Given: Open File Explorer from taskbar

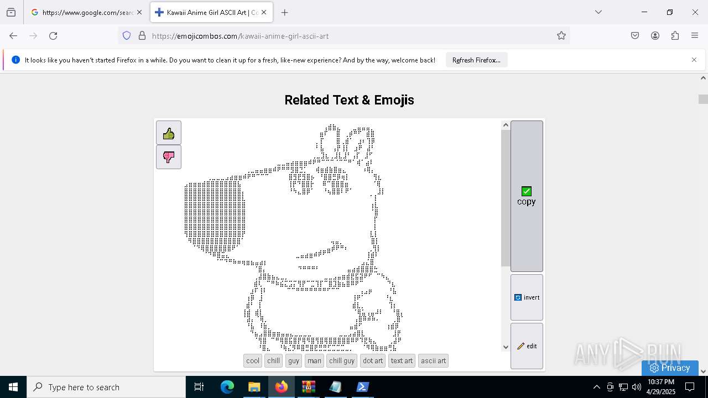Looking at the screenshot, I should [x=254, y=387].
